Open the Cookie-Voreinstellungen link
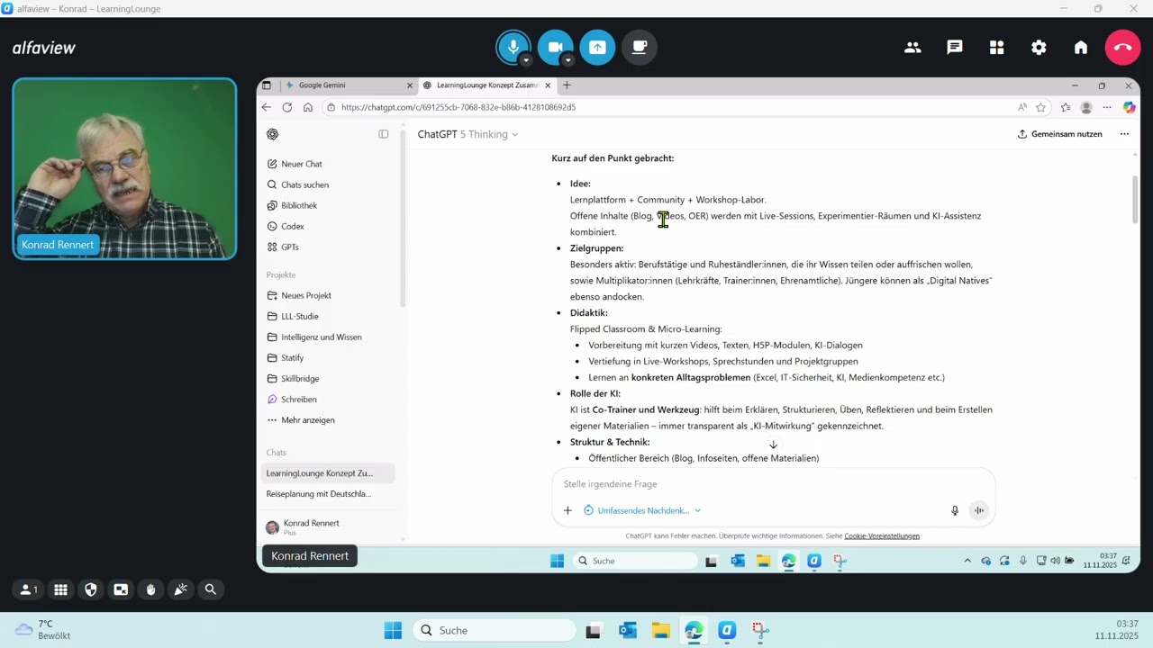Screen dimensions: 1153x648 coord(882,536)
